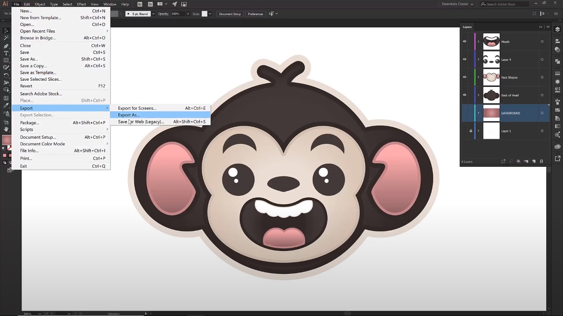563x316 pixels.
Task: Click Collect for Export layers icon
Action: [504, 162]
